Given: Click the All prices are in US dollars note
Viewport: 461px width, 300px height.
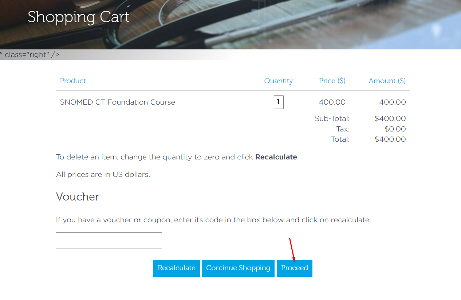Looking at the screenshot, I should click(103, 174).
